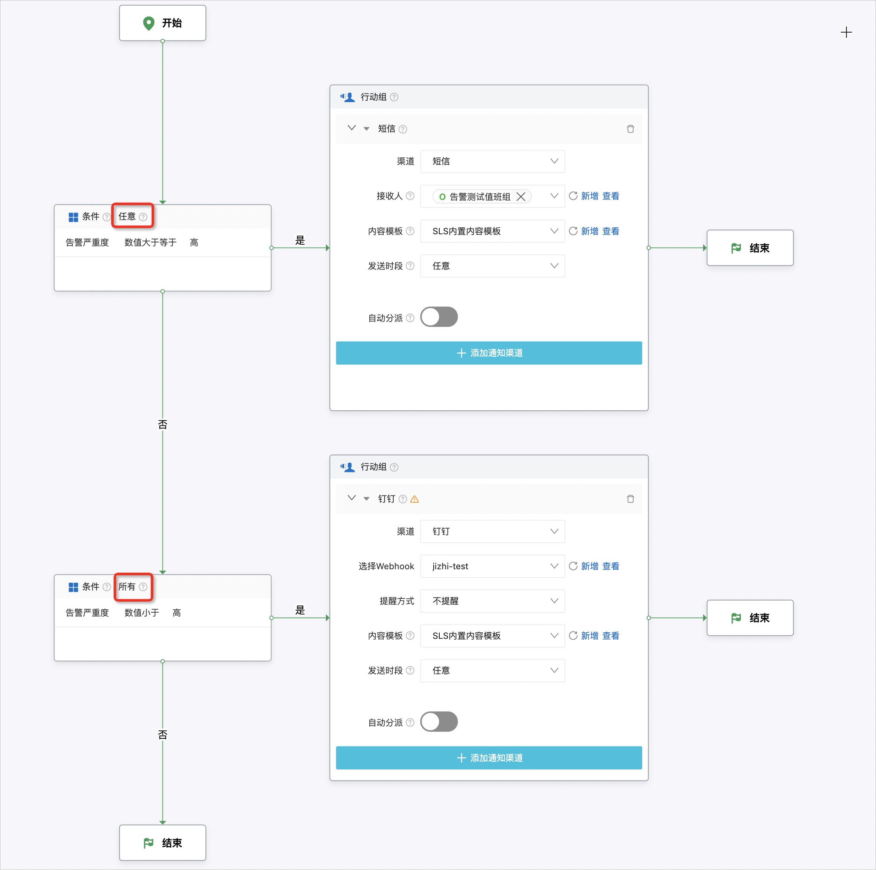876x870 pixels.
Task: Click the plus icon in top-right corner
Action: pos(846,32)
